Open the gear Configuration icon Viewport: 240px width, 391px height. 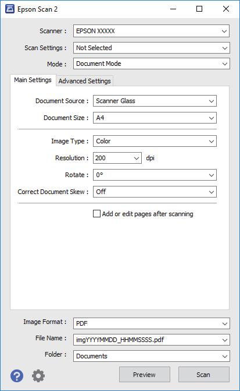click(x=38, y=375)
